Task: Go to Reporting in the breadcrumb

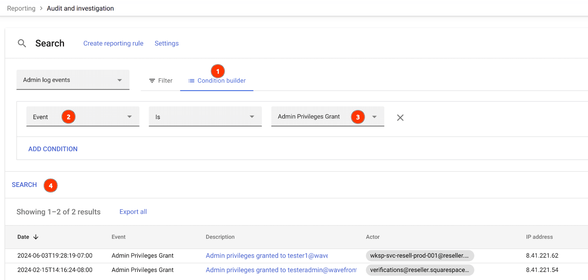Action: pyautogui.click(x=21, y=8)
